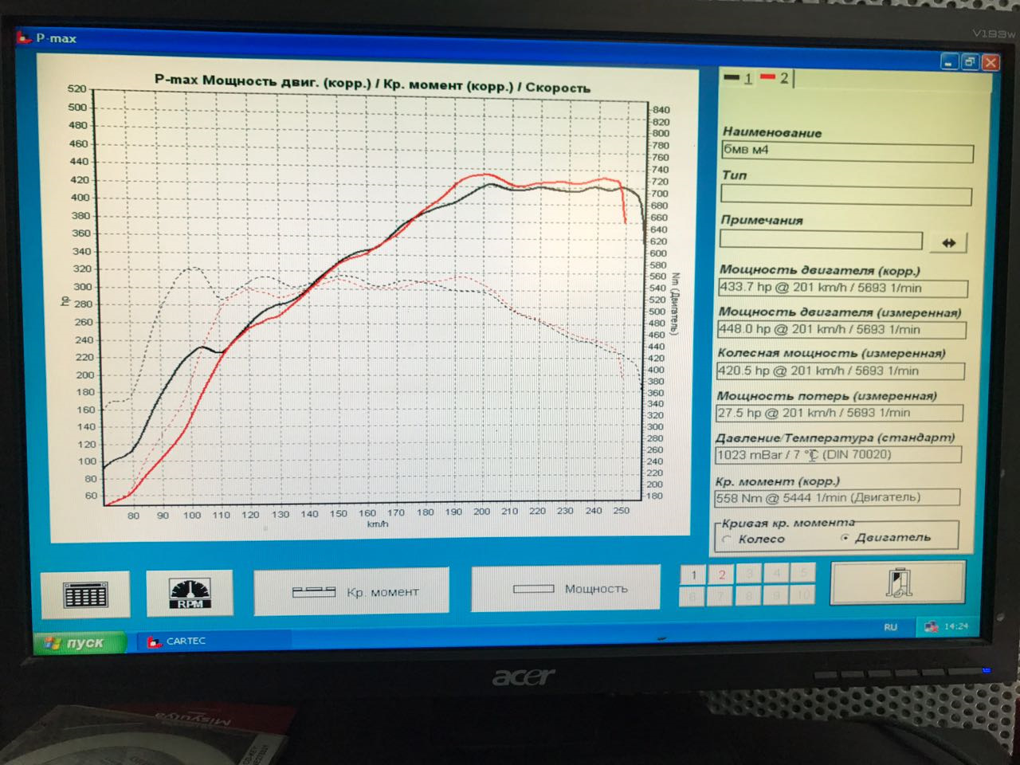
Task: Click disabled measurement slot 10
Action: tap(803, 594)
